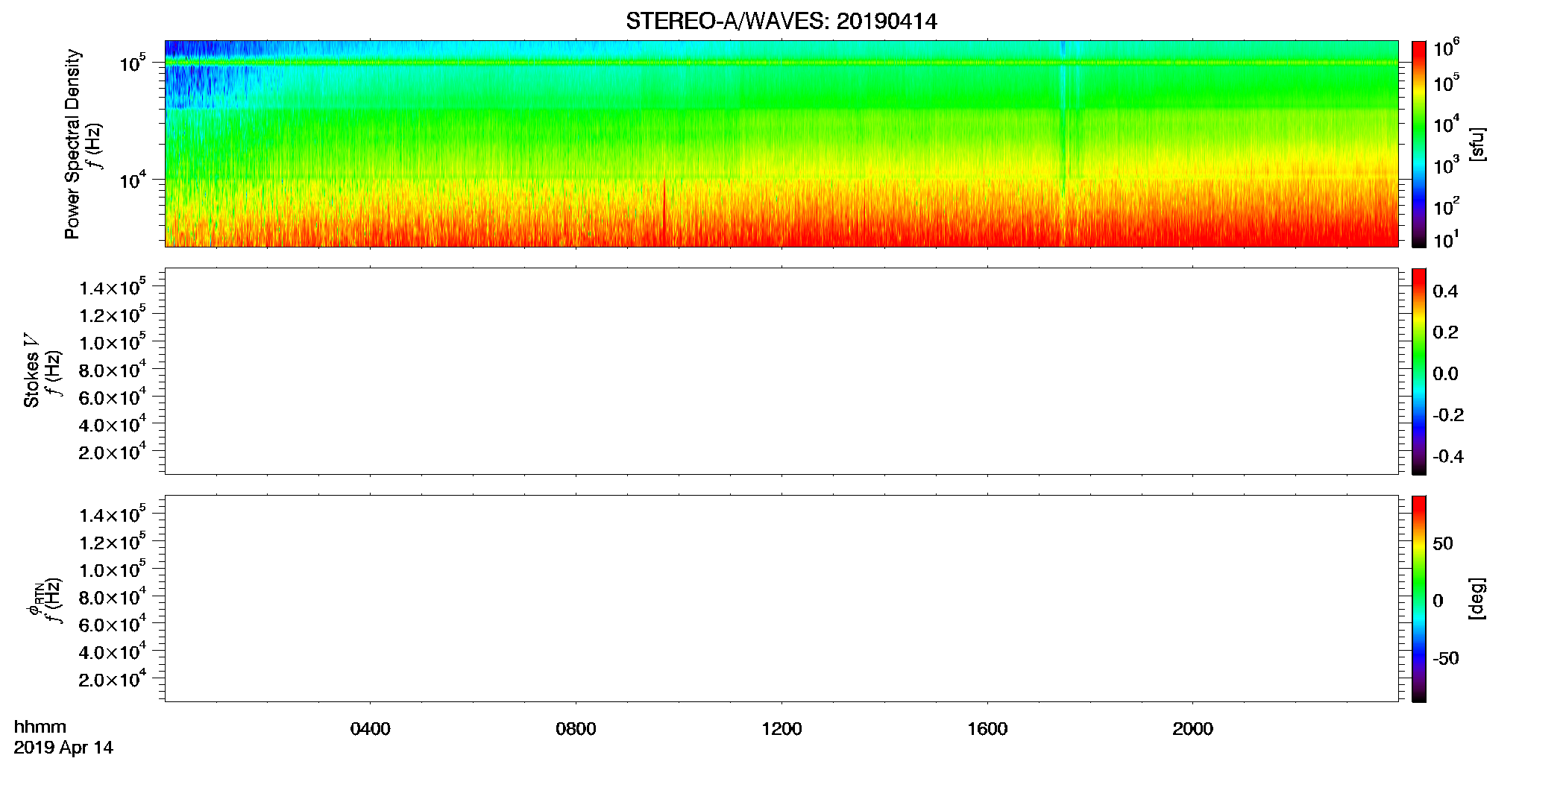This screenshot has width=1563, height=805.
Task: Click the [deg] unit label on the phi RTN color bar
Action: pos(1476,599)
